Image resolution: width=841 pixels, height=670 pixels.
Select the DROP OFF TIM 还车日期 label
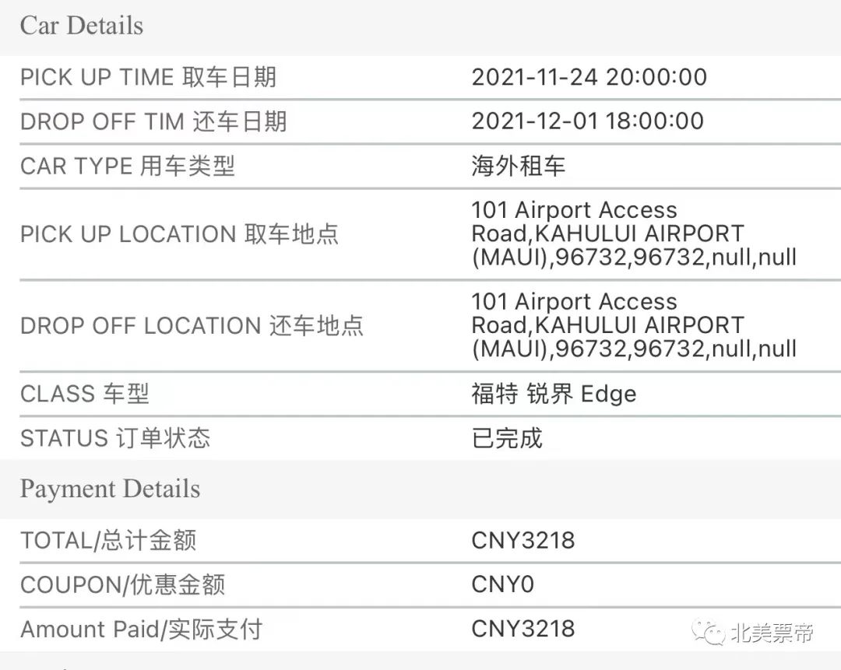pyautogui.click(x=153, y=121)
